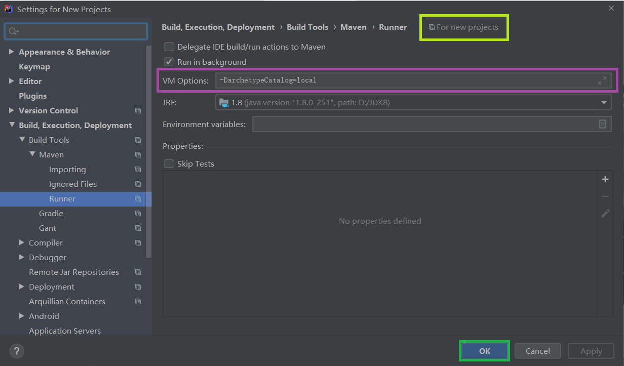Click the project-level icon beside Maven

[x=138, y=154]
